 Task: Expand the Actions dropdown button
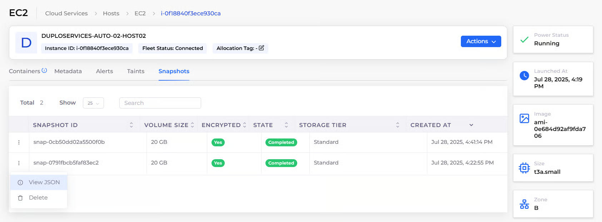click(481, 41)
